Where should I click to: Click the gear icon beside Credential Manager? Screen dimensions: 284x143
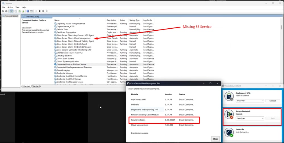point(55,73)
